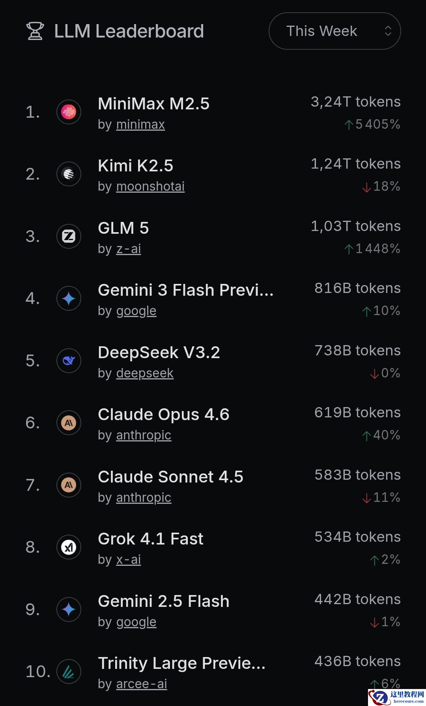Viewport: 426px width, 706px height.
Task: Open the deepseek provider link
Action: pos(145,374)
